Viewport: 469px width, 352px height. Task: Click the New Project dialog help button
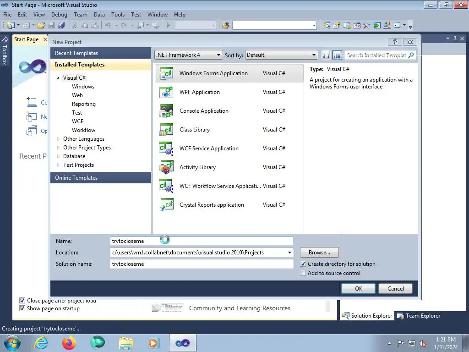(395, 42)
